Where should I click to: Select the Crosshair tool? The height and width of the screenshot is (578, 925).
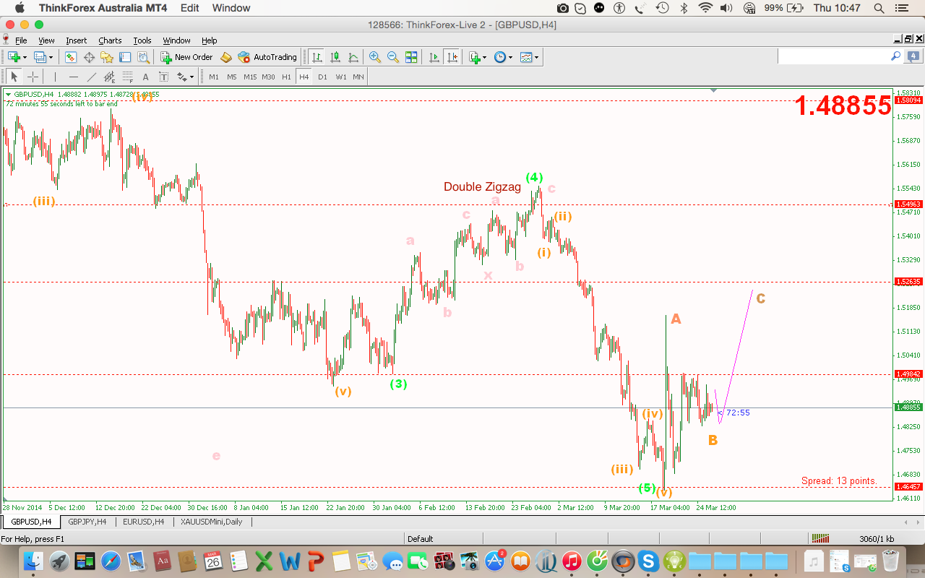[32, 76]
